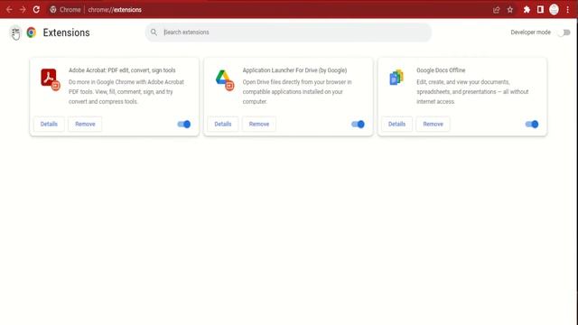Open Details for Adobe Acrobat
The image size is (578, 325).
pyautogui.click(x=49, y=125)
